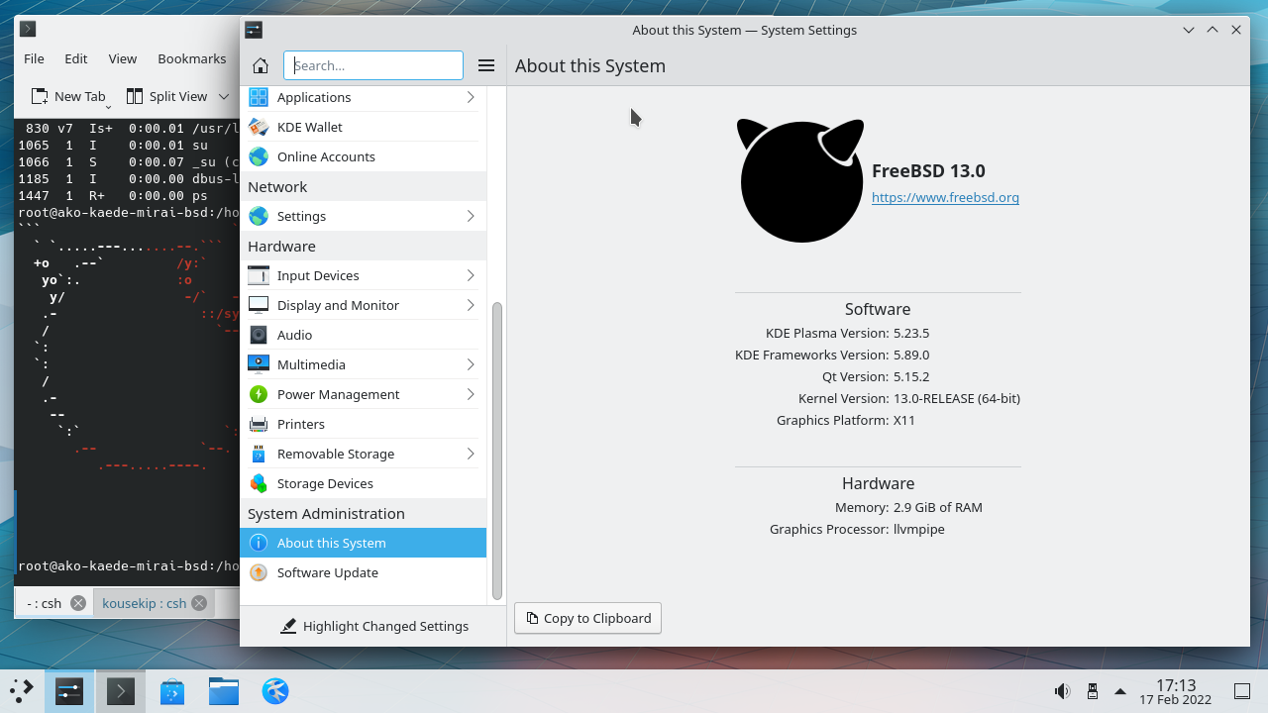The height and width of the screenshot is (713, 1268).
Task: Focus the settings search field
Action: point(374,65)
